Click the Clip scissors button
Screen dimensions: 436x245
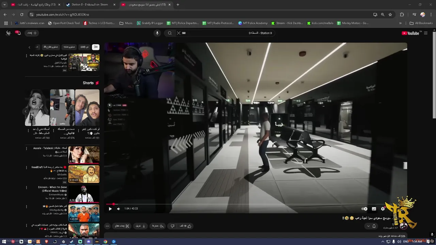[x=122, y=226]
